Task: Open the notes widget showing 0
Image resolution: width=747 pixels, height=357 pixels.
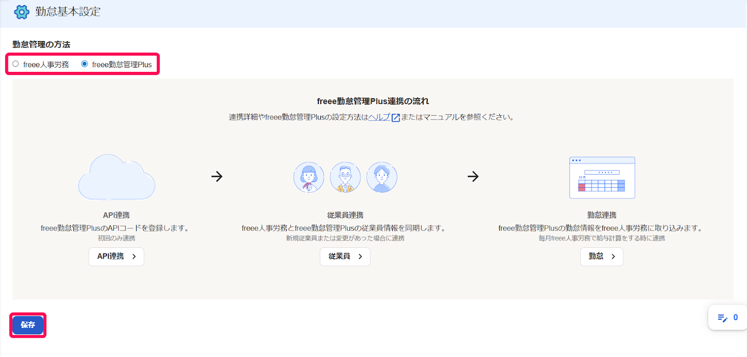Action: (727, 318)
